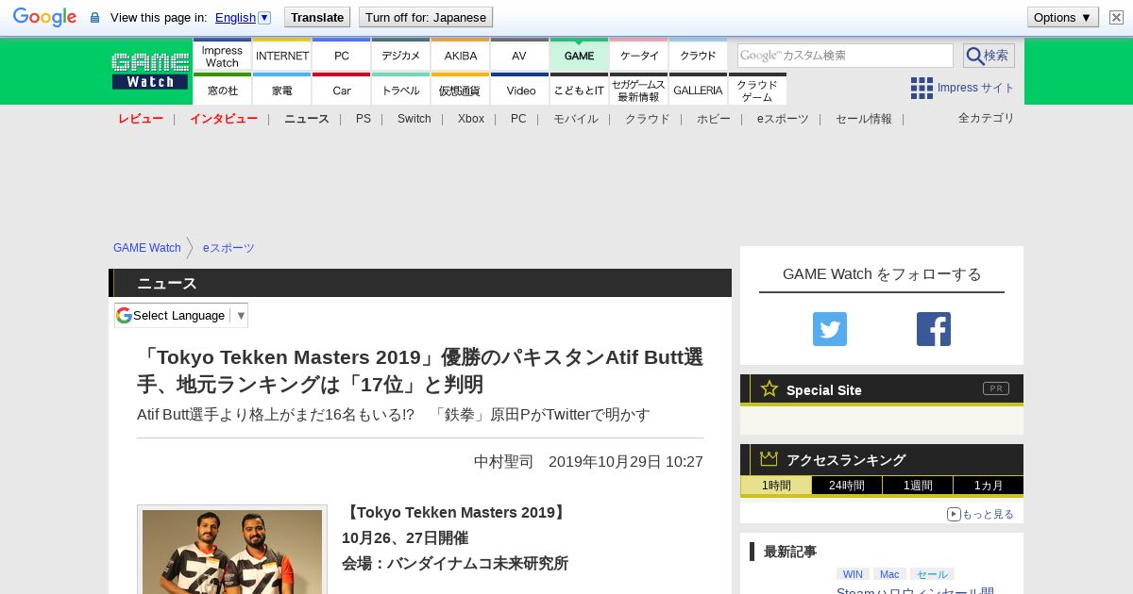Open 全カテゴリ all categories

[x=987, y=118]
